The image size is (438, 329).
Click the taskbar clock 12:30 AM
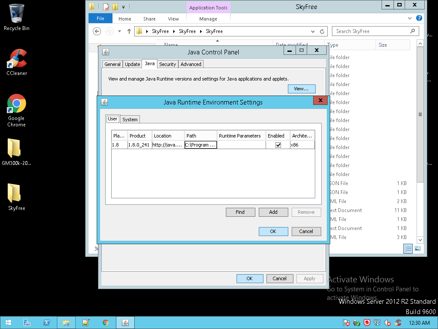click(419, 323)
